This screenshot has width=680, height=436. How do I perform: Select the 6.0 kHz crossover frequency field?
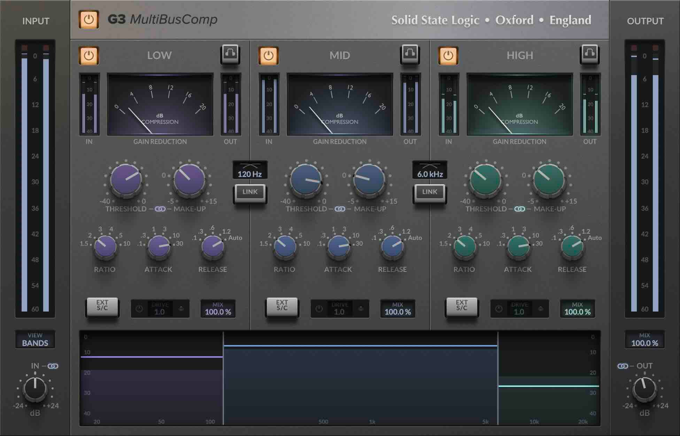430,170
